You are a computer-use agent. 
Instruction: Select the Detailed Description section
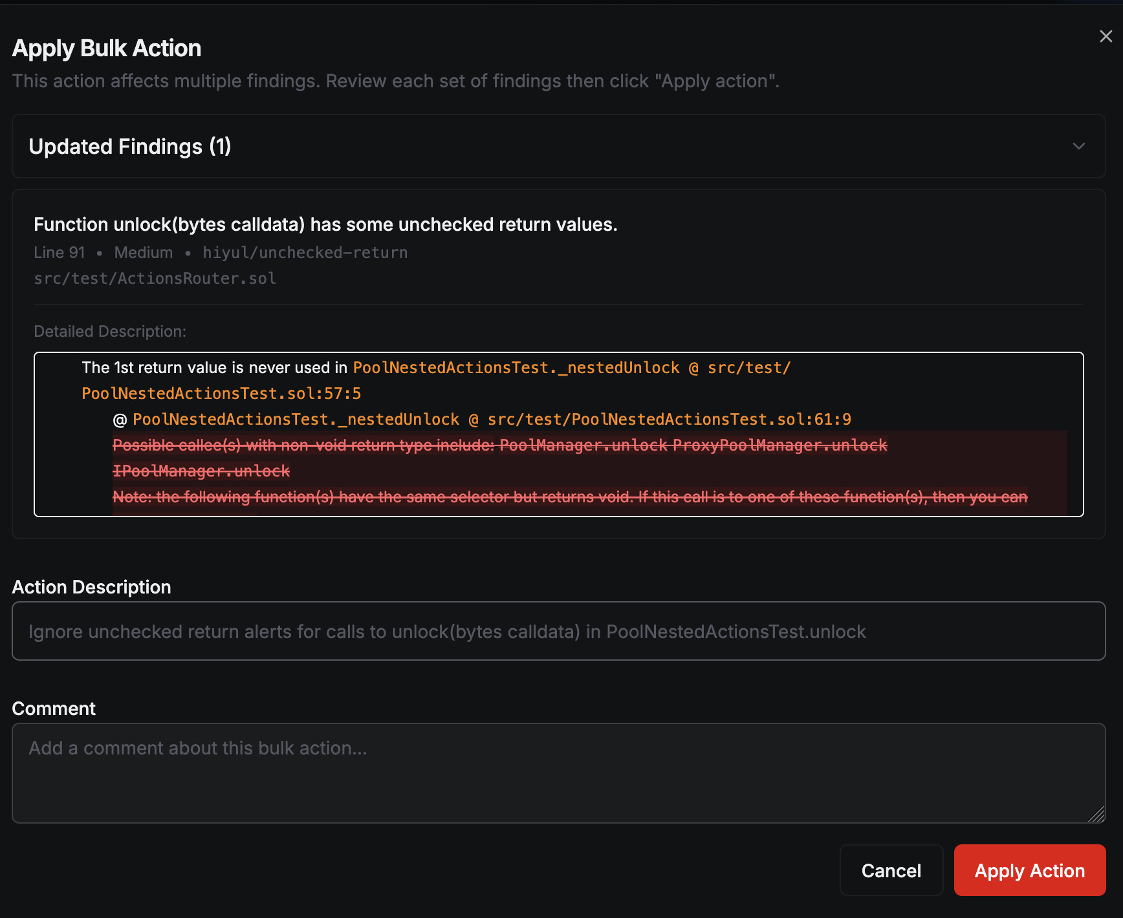tap(110, 331)
